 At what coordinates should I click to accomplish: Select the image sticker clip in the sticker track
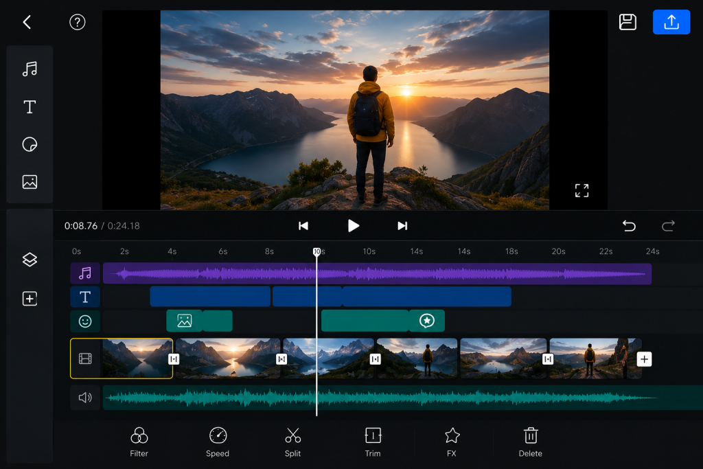click(x=184, y=321)
